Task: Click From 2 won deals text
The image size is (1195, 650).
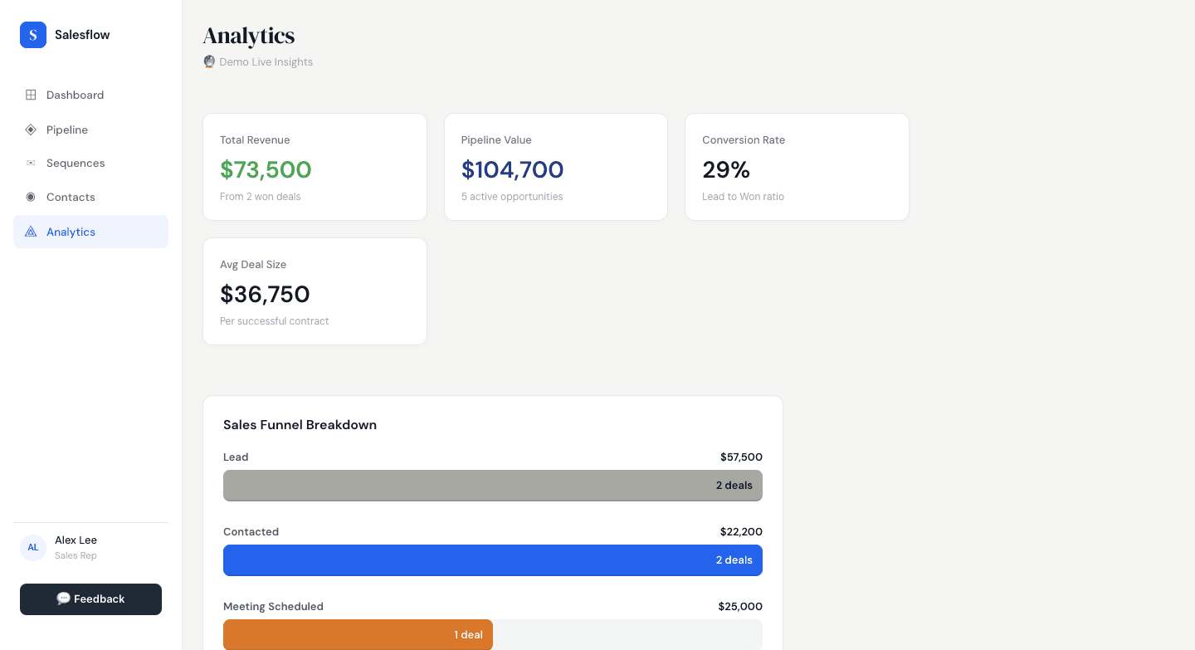Action: [x=261, y=197]
